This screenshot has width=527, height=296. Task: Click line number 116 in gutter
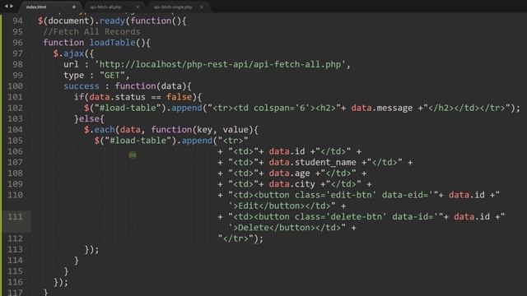(15, 282)
